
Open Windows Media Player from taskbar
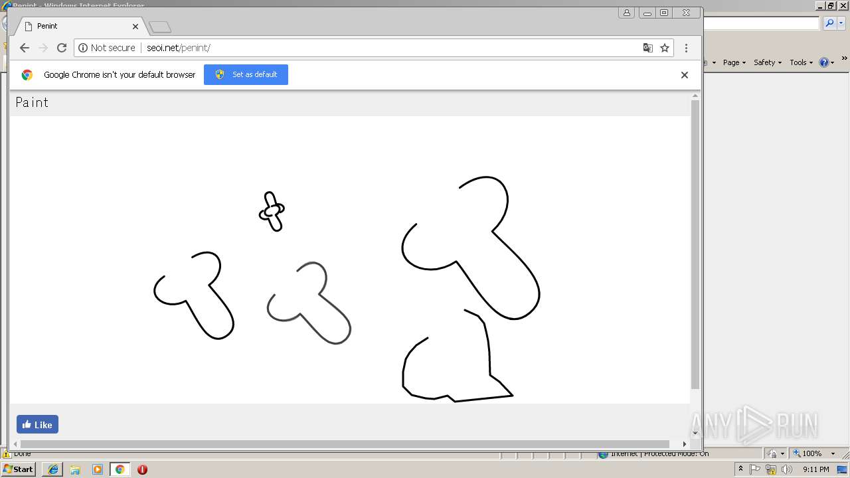(98, 469)
